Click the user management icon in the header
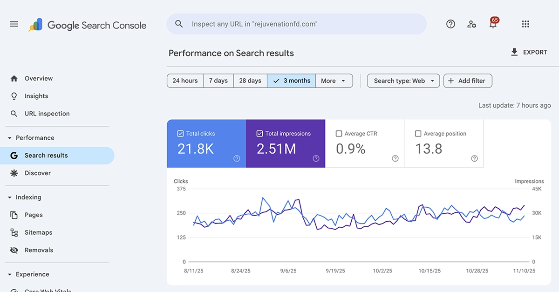The height and width of the screenshot is (292, 559). pyautogui.click(x=472, y=24)
